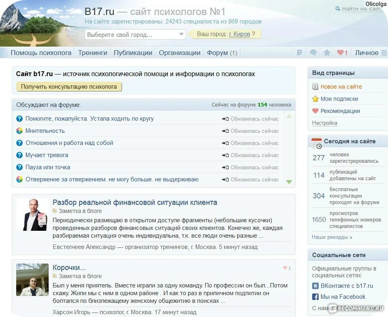Click colored icon beside Отвержение за отвержением topic
388x317 pixels.
19,179
